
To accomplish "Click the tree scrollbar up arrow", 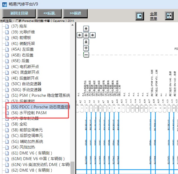I will pos(72,25).
